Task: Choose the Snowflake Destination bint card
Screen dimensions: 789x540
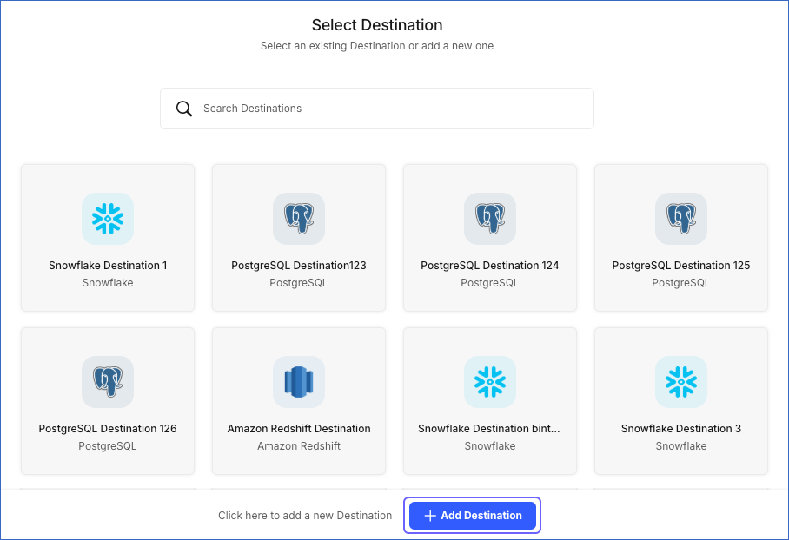Action: point(490,400)
